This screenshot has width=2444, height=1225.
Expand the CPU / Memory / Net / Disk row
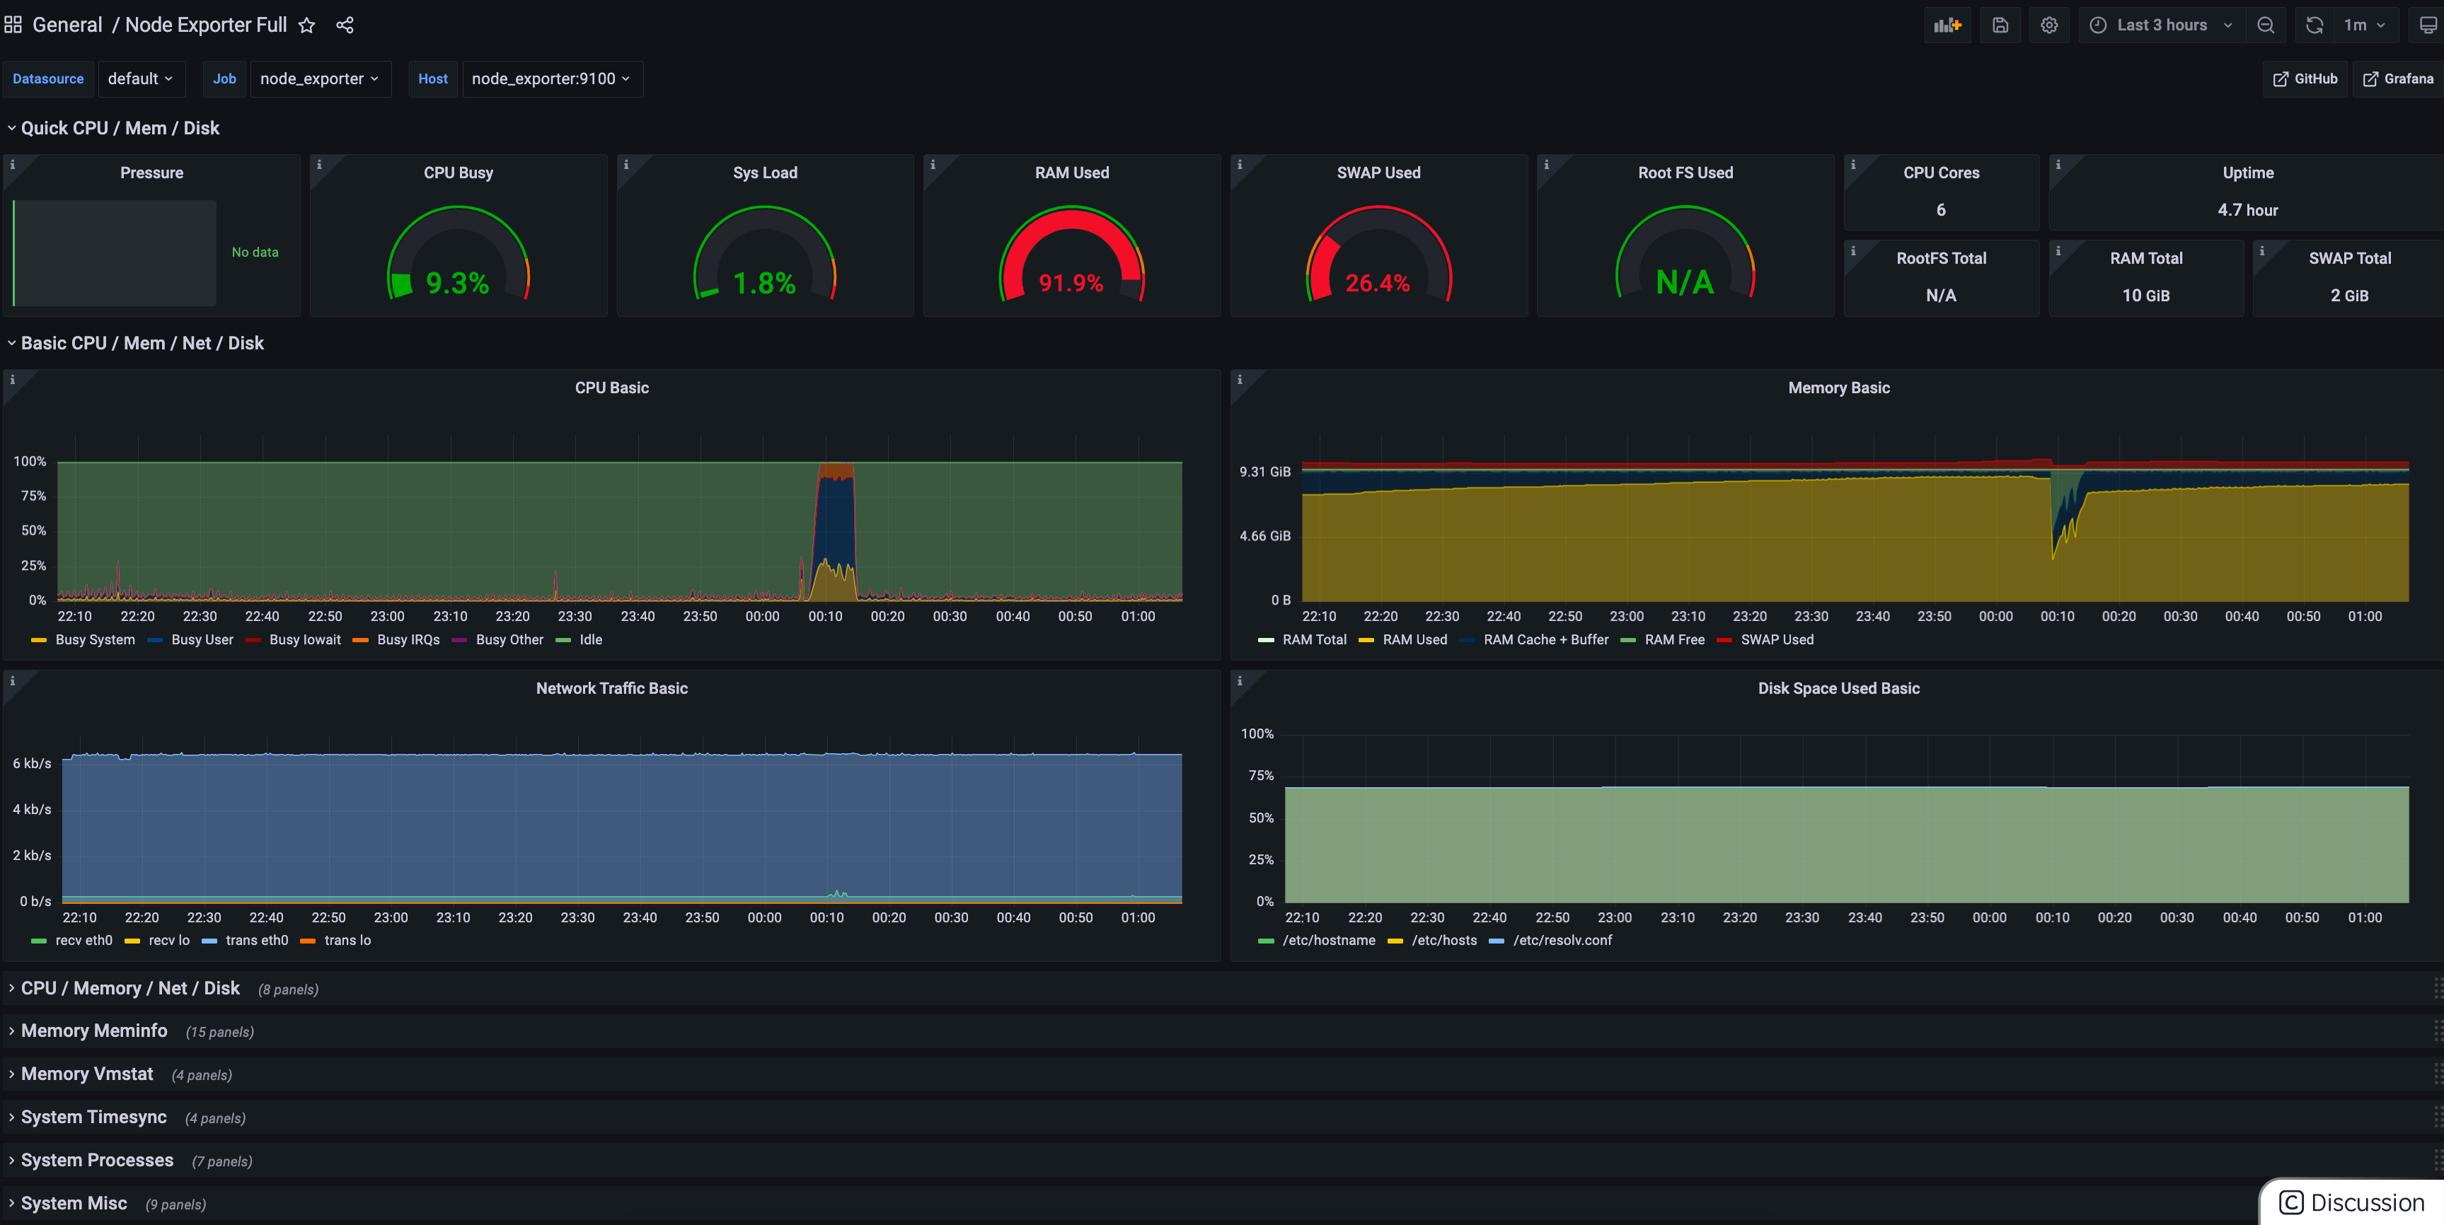[x=130, y=988]
